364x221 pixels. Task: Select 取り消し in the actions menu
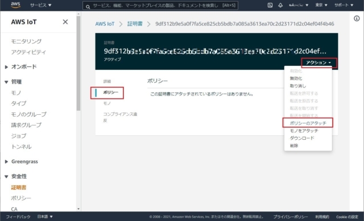298,86
